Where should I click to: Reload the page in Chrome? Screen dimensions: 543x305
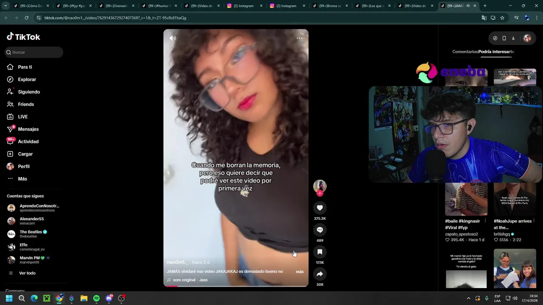[x=26, y=18]
